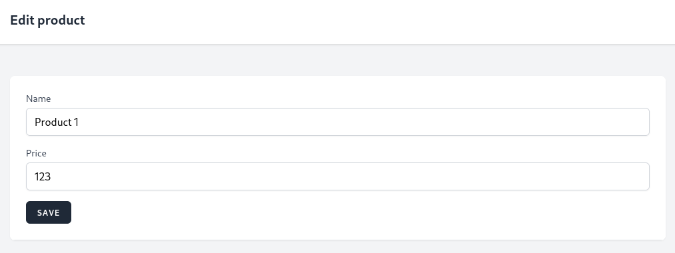Screen dimensions: 675x253
Task: Click the "123" value inside Price field
Action: pyautogui.click(x=43, y=176)
